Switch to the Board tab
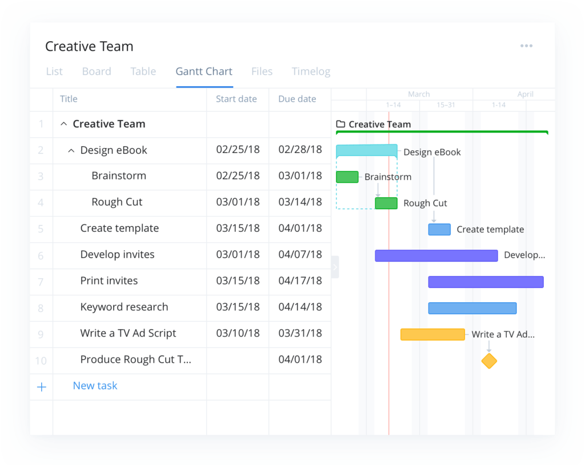The image size is (585, 465). [x=97, y=71]
